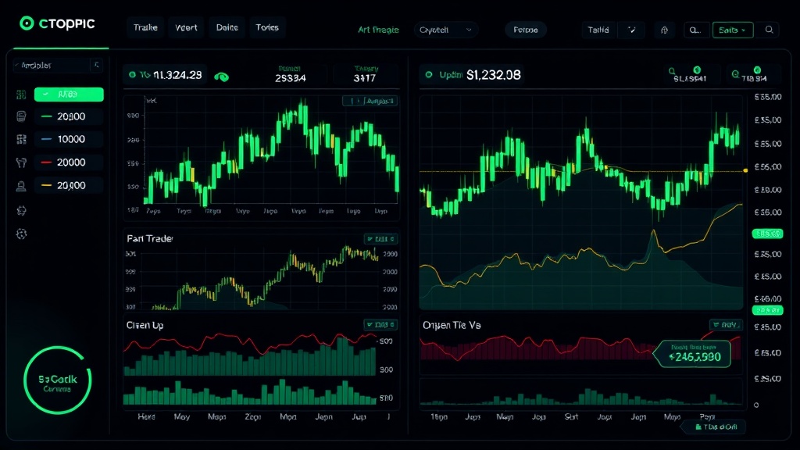Image resolution: width=800 pixels, height=450 pixels.
Task: Click the yellow marker ending the horizontal price line
Action: point(745,170)
